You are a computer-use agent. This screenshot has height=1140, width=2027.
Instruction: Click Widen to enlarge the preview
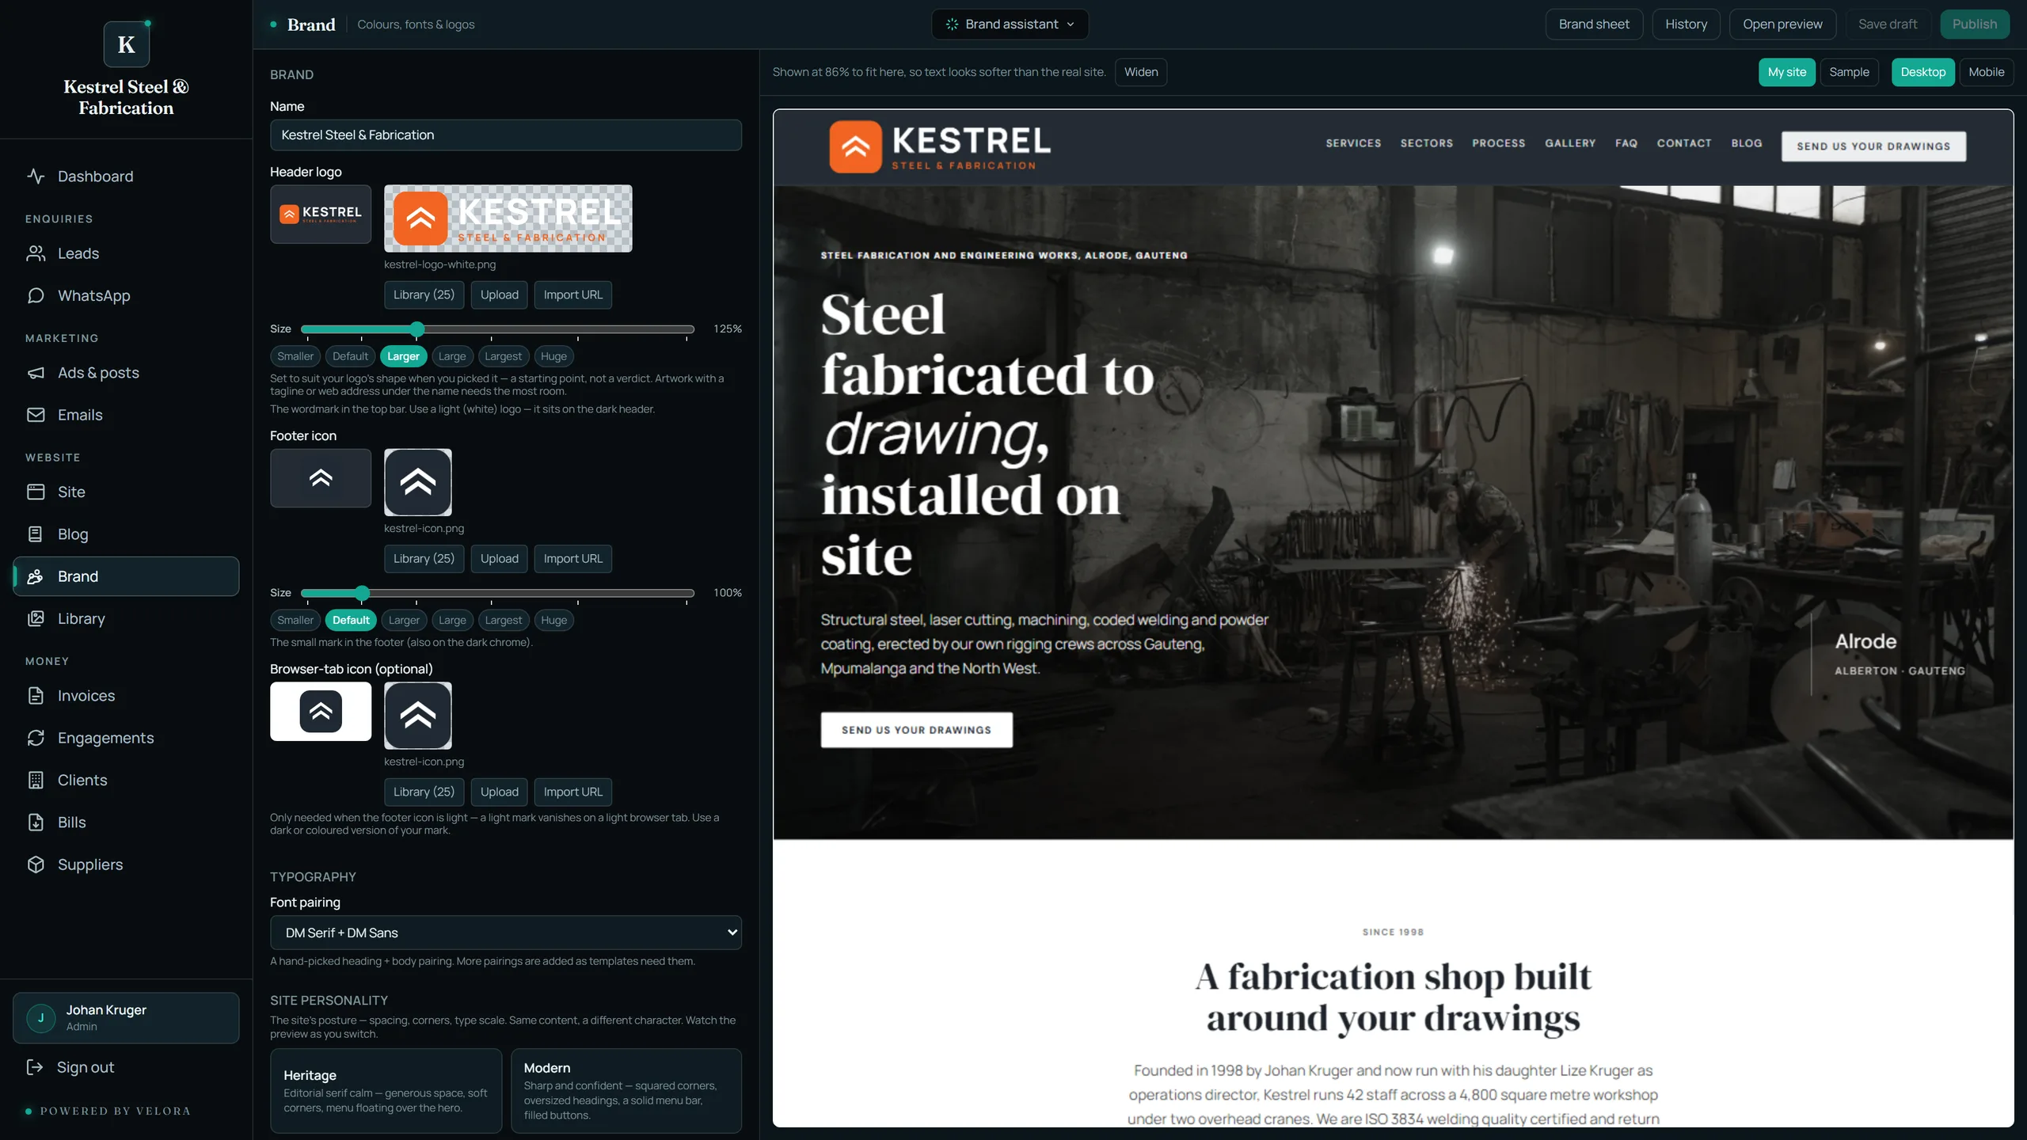1141,72
